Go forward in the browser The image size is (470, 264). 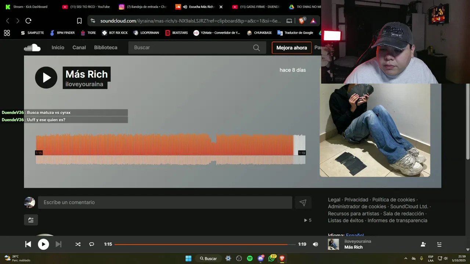tap(18, 21)
